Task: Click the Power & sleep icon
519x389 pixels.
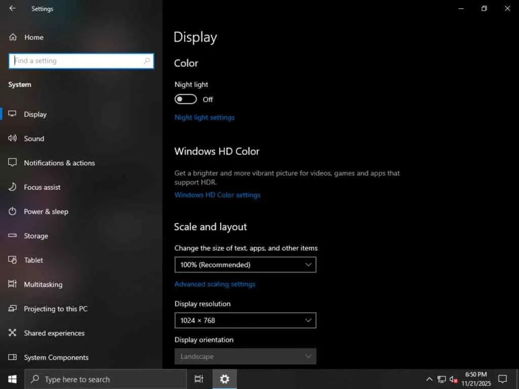Action: click(12, 211)
